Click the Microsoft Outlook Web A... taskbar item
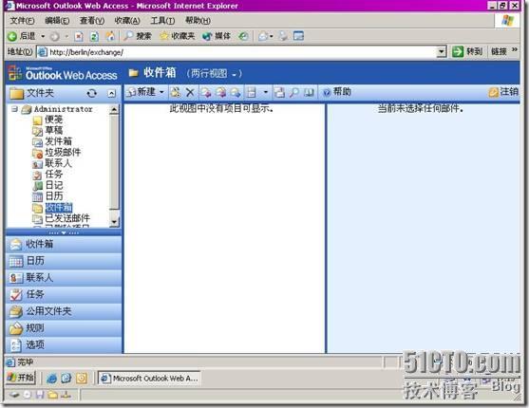Image resolution: width=529 pixels, height=408 pixels. tap(149, 378)
